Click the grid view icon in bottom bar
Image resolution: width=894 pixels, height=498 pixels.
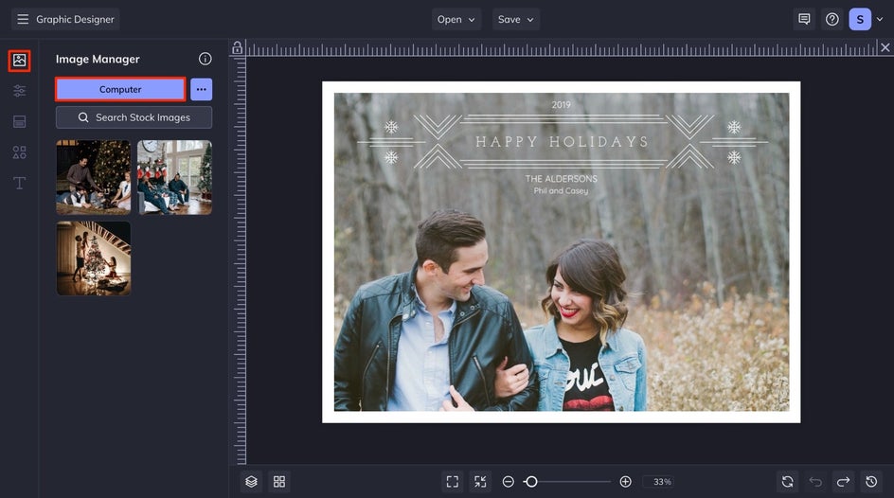pyautogui.click(x=279, y=482)
